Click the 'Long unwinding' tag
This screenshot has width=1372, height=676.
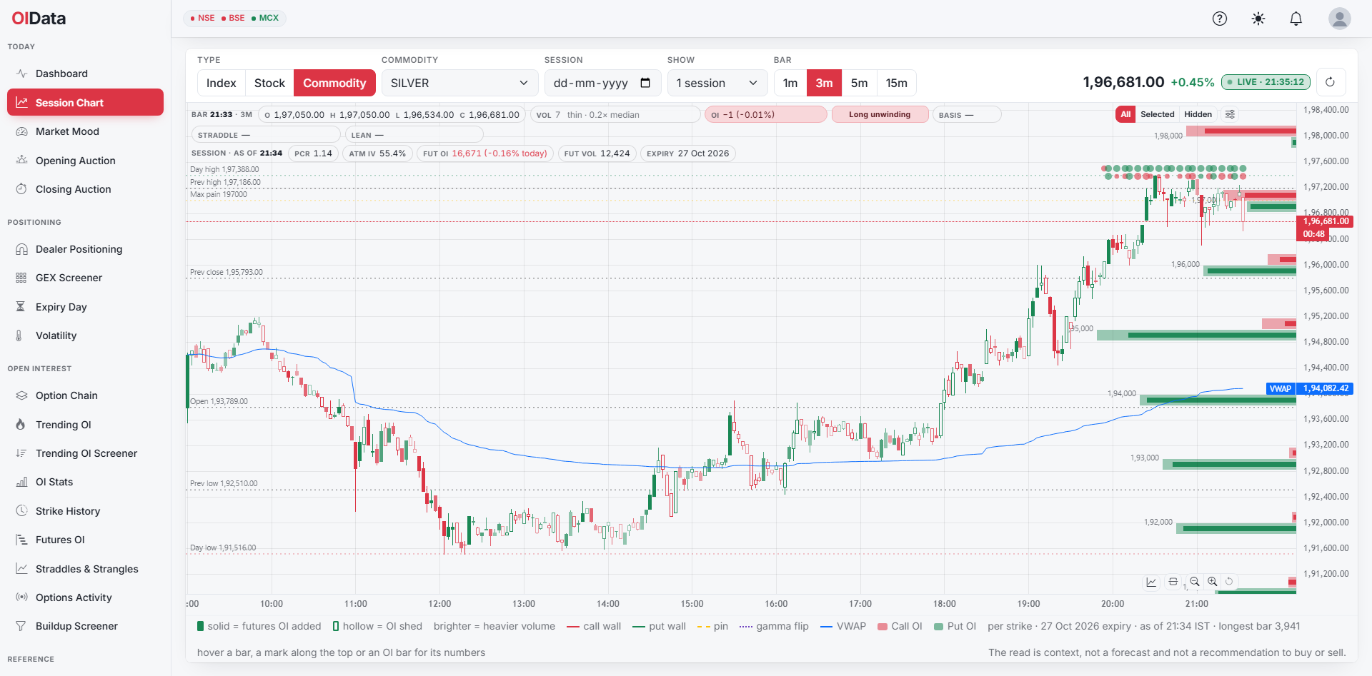[880, 114]
